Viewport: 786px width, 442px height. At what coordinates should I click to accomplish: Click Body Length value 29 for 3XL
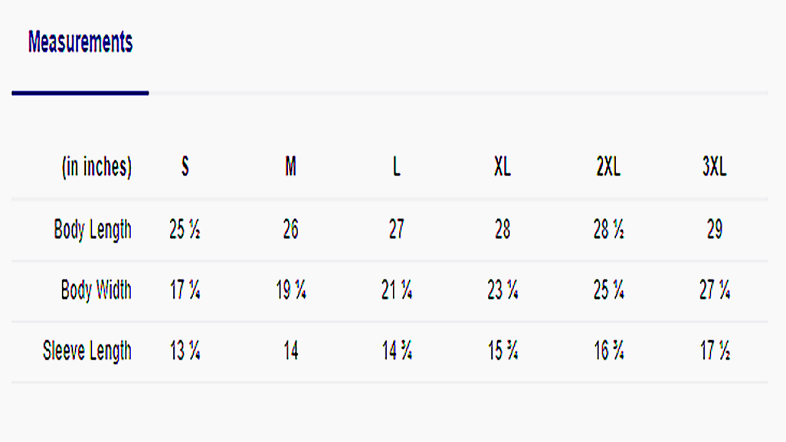pos(715,230)
